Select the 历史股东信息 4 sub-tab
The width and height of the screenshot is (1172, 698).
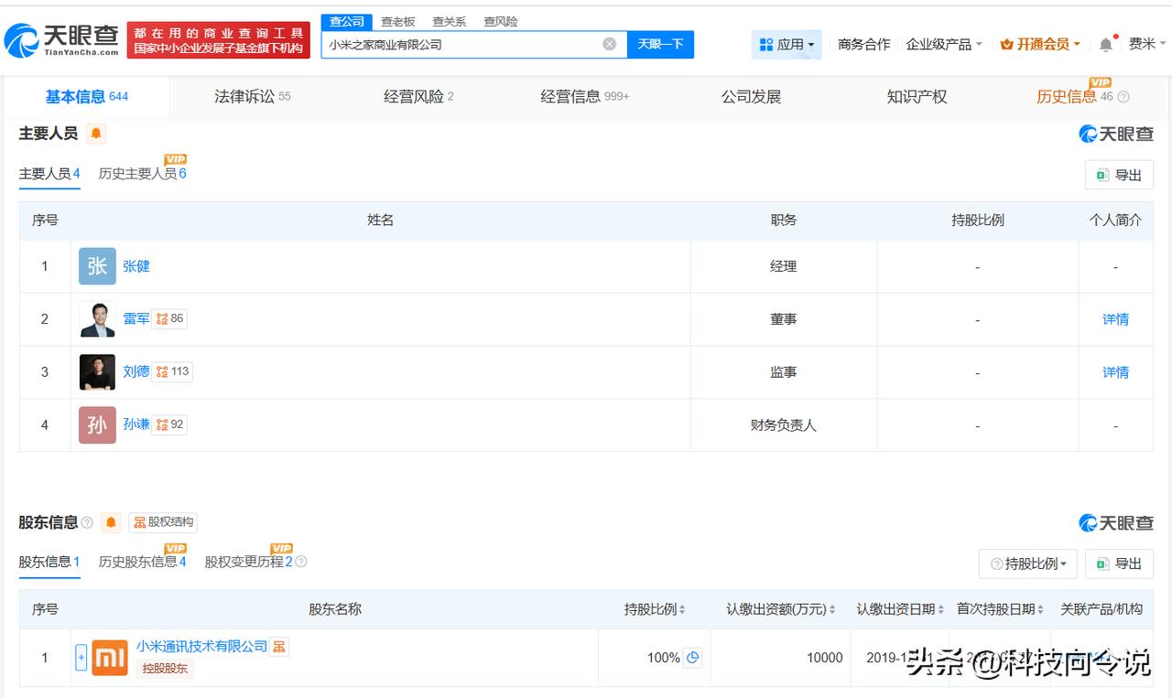(142, 562)
